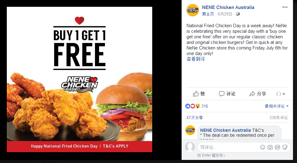297x163 pixels.
Task: View the 47 shares link
Action: [x=195, y=118]
